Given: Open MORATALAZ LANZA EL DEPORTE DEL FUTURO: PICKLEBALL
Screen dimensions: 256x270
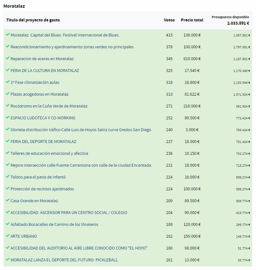Looking at the screenshot, I should tap(64, 260).
